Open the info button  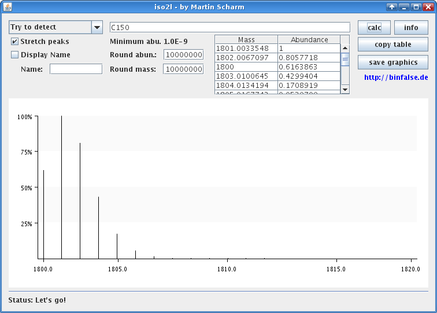point(411,28)
